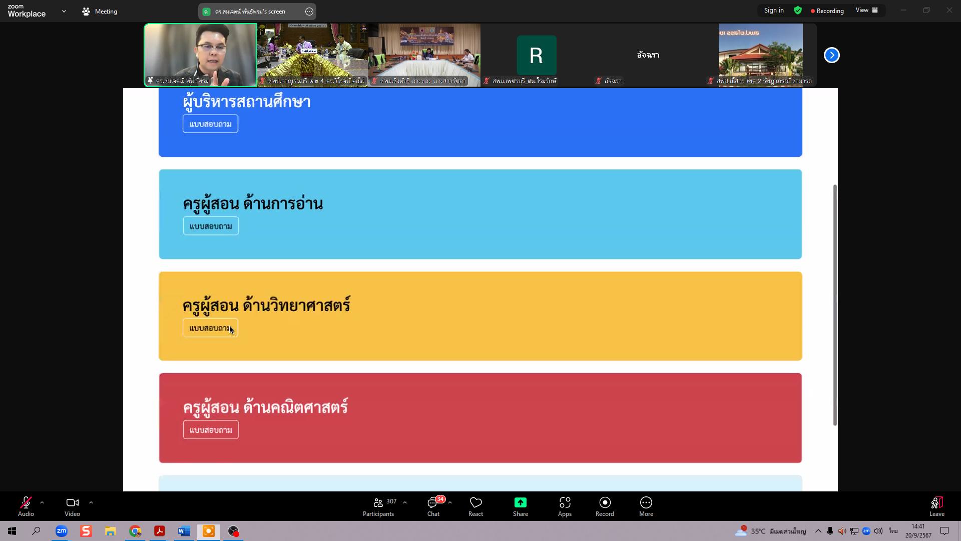The image size is (961, 541).
Task: Toggle mute for Audio in Zoom toolbar
Action: tap(25, 504)
